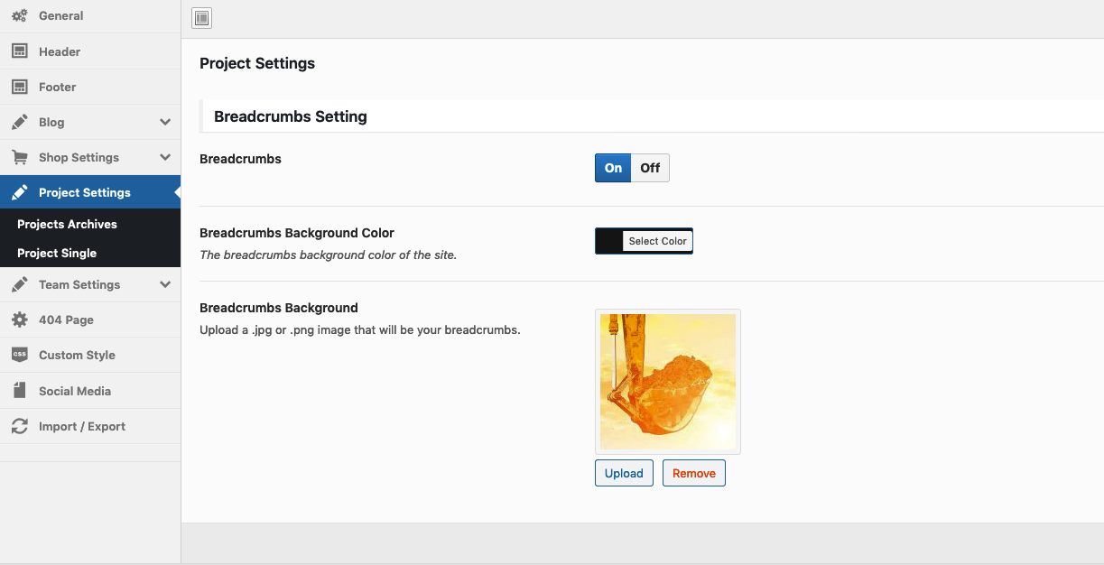
Task: Click the 404 Page gear icon
Action: coord(19,320)
